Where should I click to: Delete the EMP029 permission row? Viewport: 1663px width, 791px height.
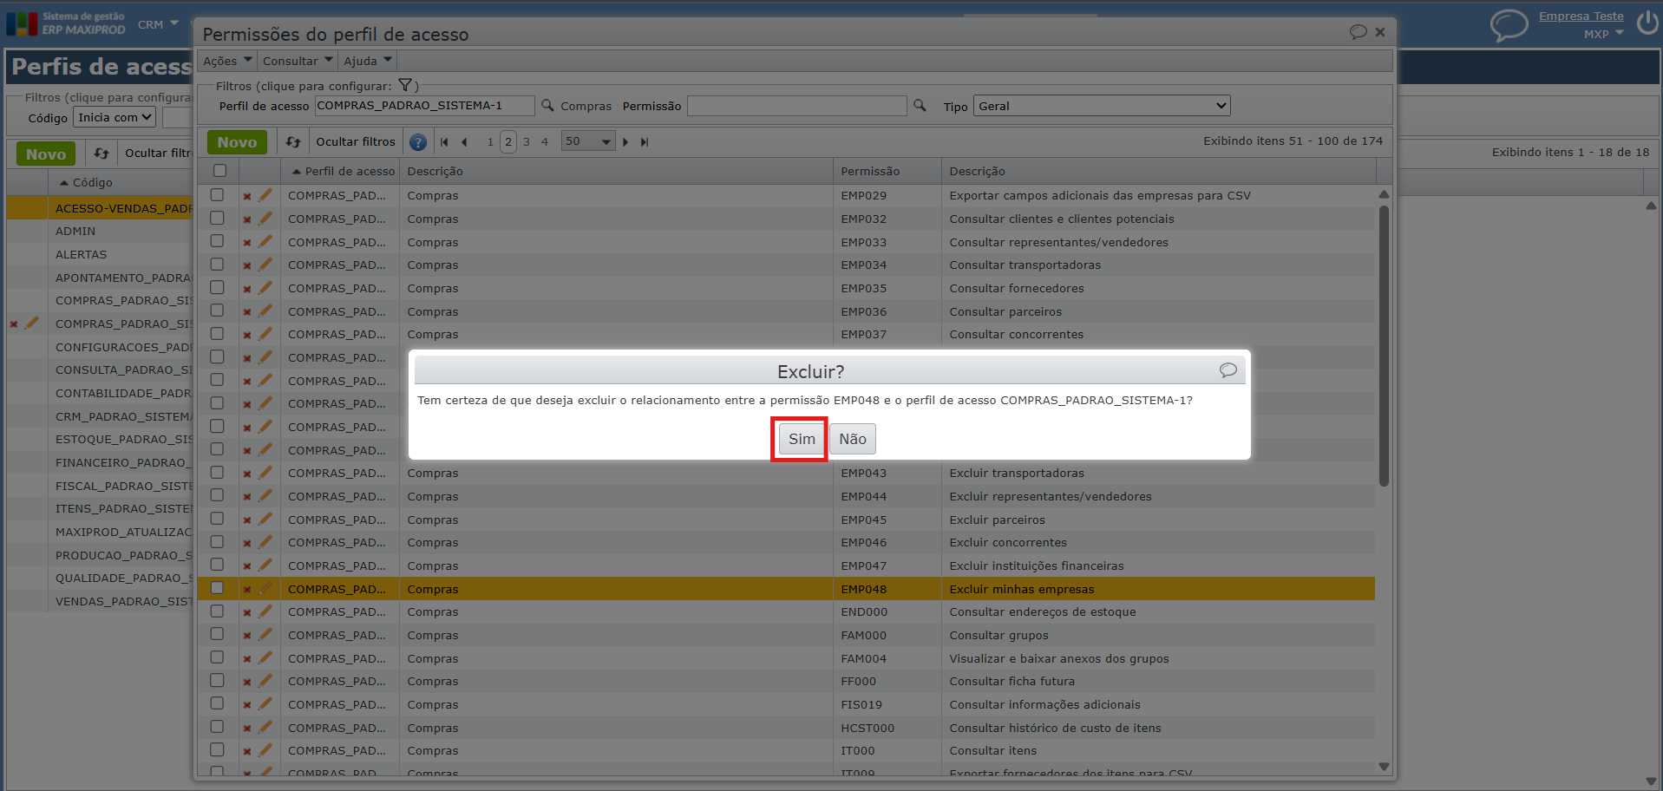coord(247,196)
